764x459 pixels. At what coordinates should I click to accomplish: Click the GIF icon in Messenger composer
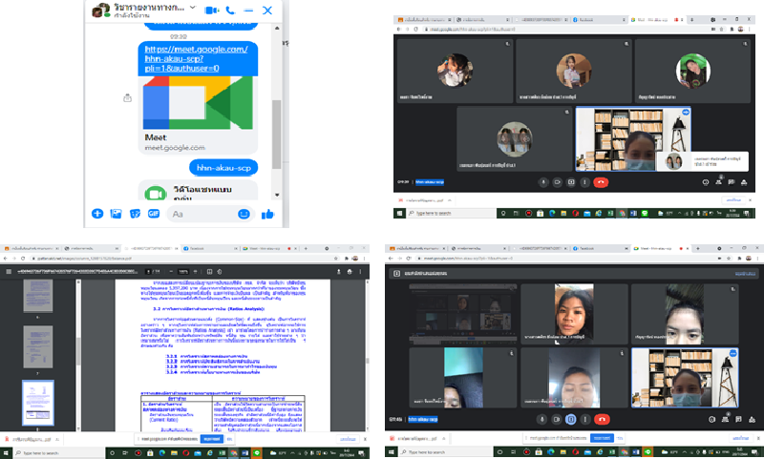pos(153,214)
